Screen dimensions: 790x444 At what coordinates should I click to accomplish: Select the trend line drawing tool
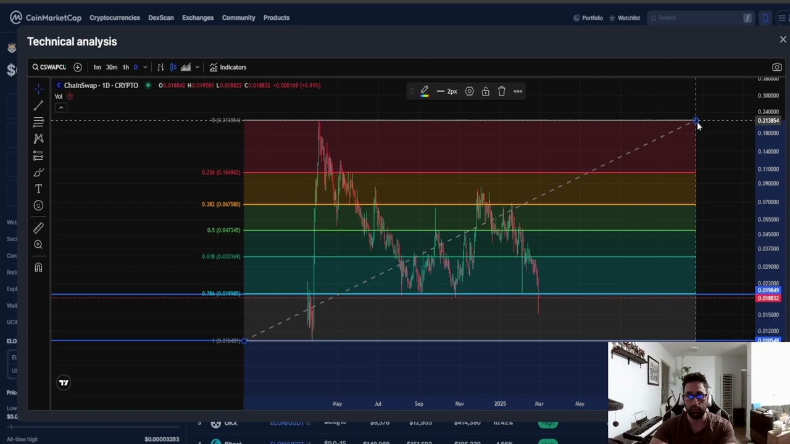click(x=38, y=106)
